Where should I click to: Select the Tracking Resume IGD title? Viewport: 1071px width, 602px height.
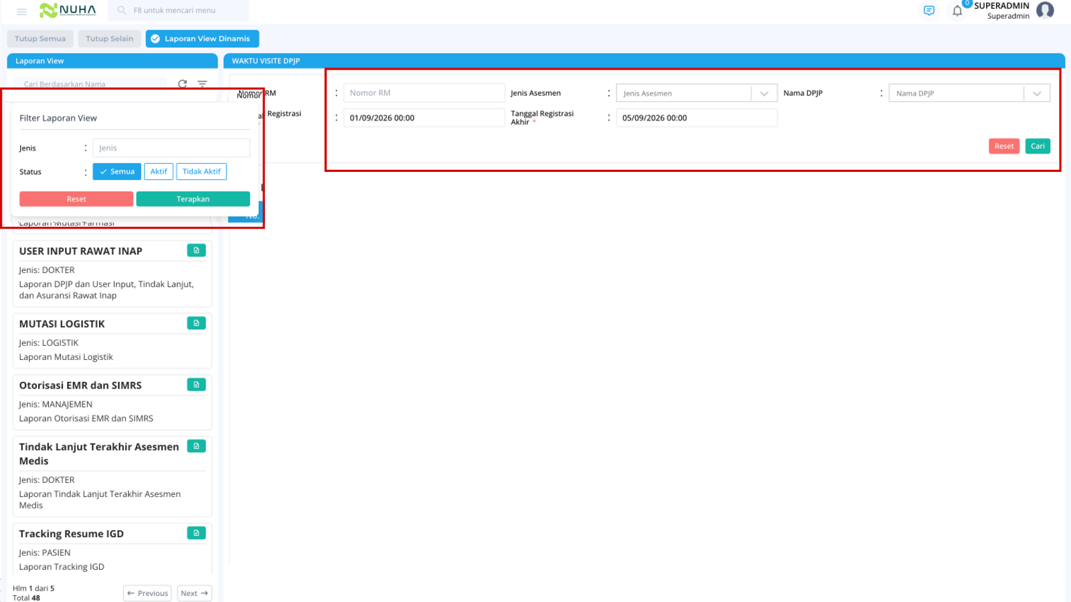click(72, 534)
